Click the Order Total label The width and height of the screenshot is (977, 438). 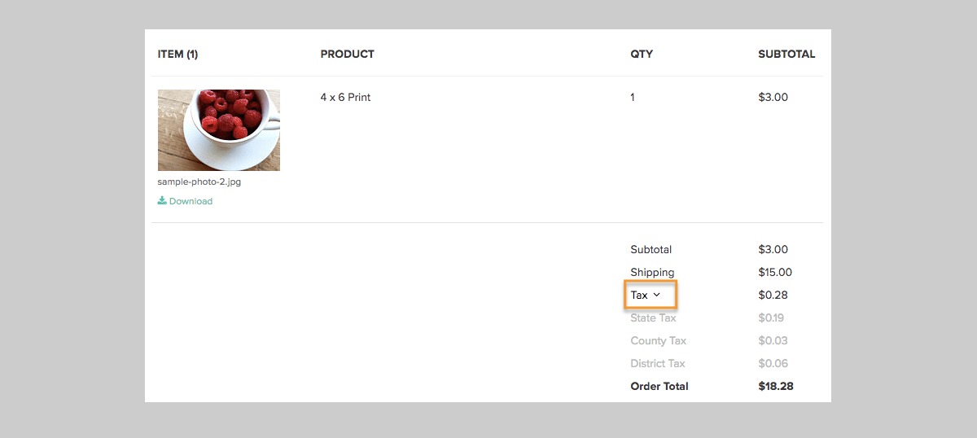coord(659,386)
